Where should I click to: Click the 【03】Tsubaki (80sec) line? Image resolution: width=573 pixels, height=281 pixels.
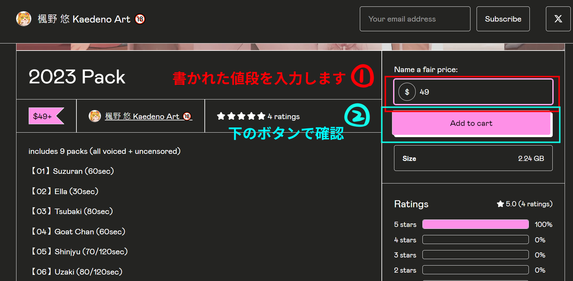(x=71, y=211)
